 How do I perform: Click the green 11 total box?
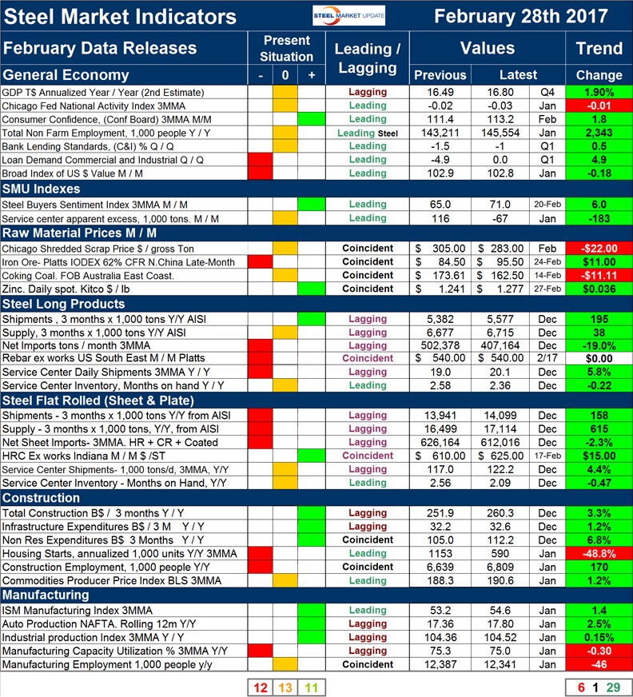[x=312, y=685]
